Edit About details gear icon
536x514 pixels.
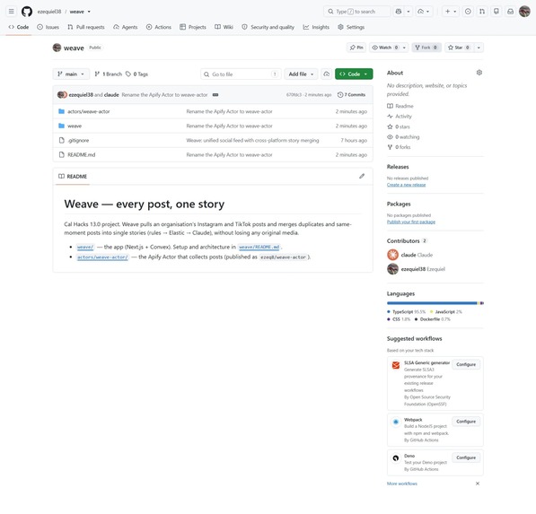(x=479, y=73)
